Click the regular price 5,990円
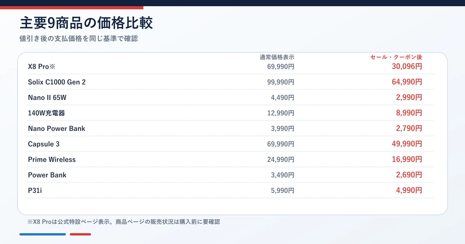The image size is (465, 244). [282, 191]
